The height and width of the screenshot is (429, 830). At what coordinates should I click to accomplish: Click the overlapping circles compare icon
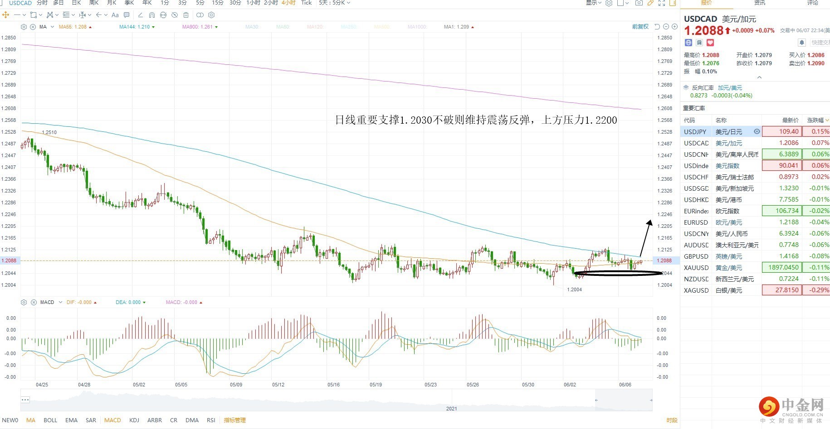point(200,15)
